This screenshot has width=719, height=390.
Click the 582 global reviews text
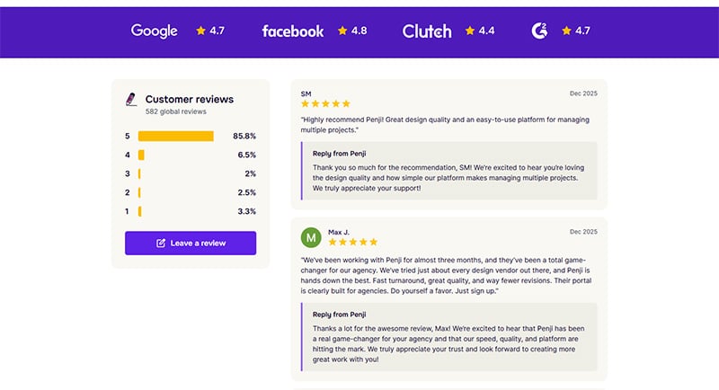pyautogui.click(x=176, y=112)
